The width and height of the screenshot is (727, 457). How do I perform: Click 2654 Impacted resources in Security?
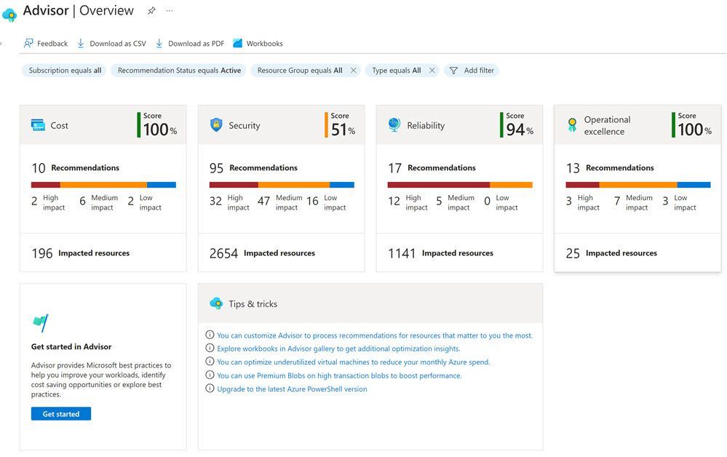click(x=263, y=253)
